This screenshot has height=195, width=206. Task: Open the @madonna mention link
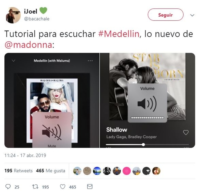pos(28,45)
